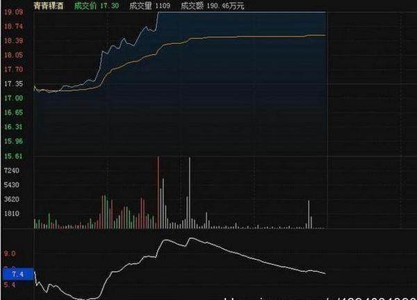The image size is (417, 300).
Task: Click the 15.96 price axis label
Action: pos(14,141)
